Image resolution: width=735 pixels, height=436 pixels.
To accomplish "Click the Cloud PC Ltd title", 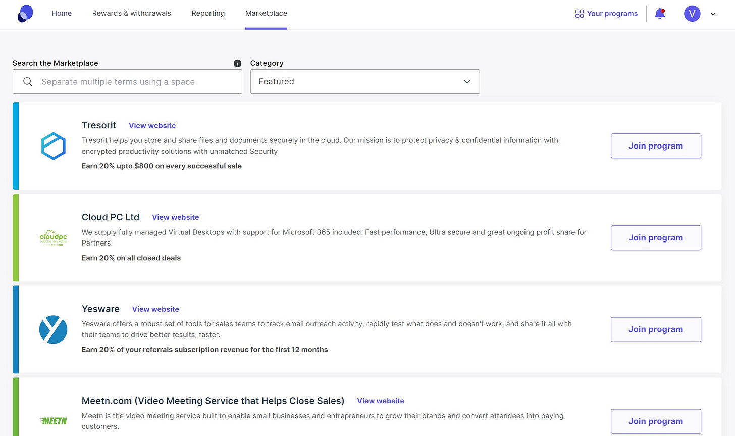I will coord(111,217).
